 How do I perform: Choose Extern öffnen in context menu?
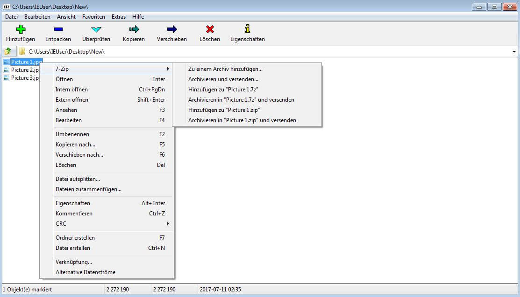pyautogui.click(x=107, y=100)
